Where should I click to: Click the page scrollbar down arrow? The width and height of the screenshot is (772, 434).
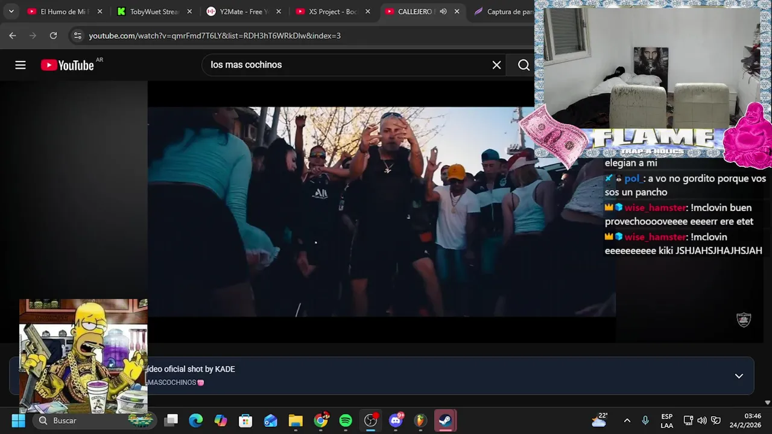[x=768, y=402]
